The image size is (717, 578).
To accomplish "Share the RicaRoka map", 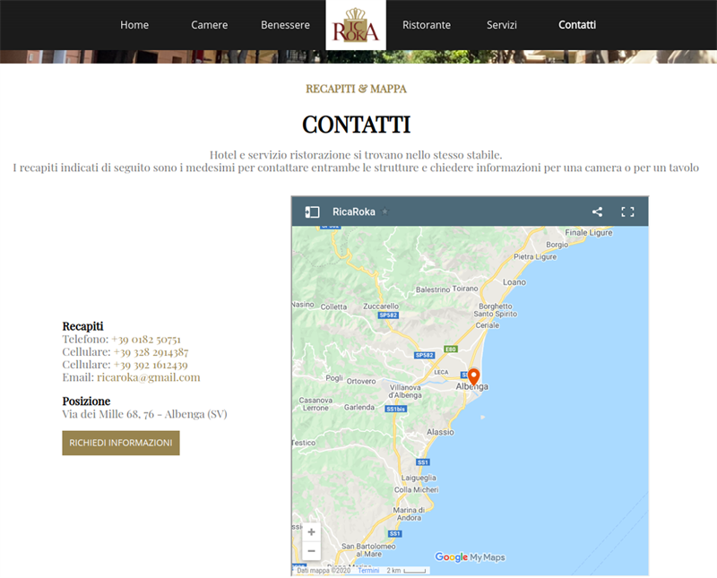I will (597, 211).
